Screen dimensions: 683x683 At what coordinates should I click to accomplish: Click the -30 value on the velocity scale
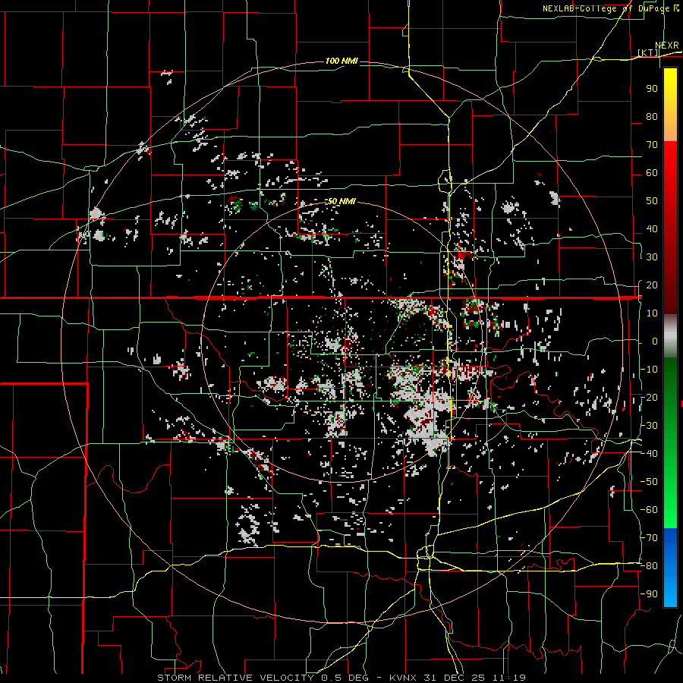coord(649,426)
